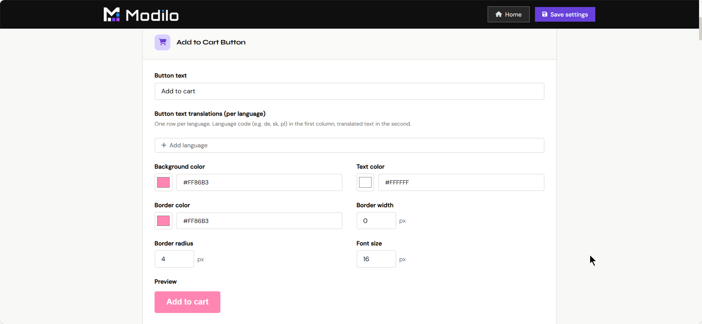702x324 pixels.
Task: Click the Border width value field
Action: coord(376,221)
